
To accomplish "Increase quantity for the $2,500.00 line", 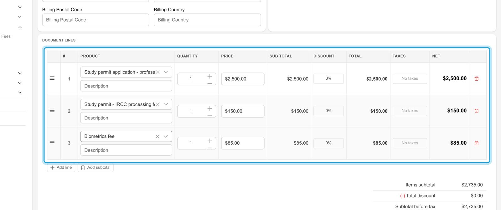I will 210,76.
